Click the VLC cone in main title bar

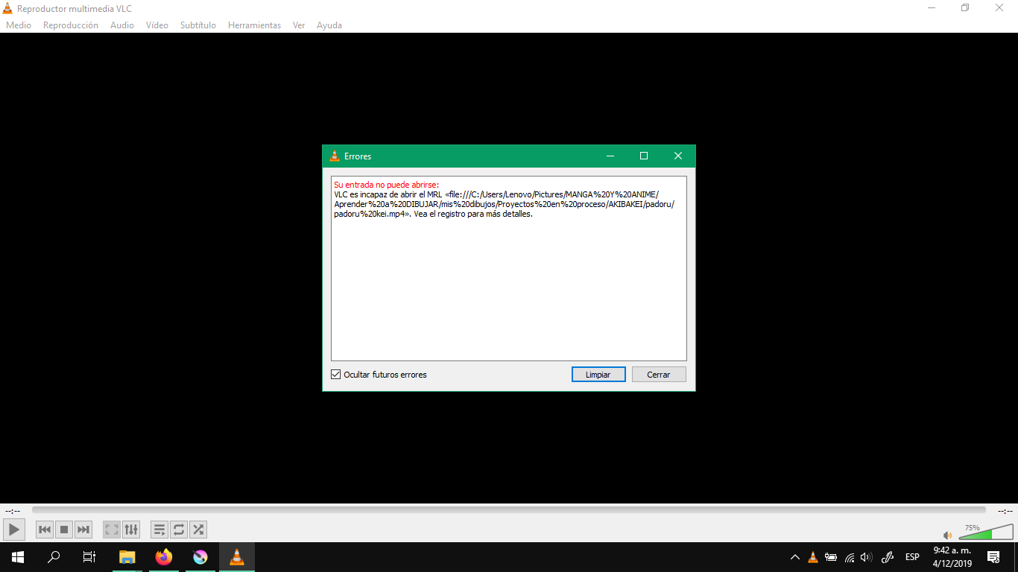pyautogui.click(x=7, y=8)
